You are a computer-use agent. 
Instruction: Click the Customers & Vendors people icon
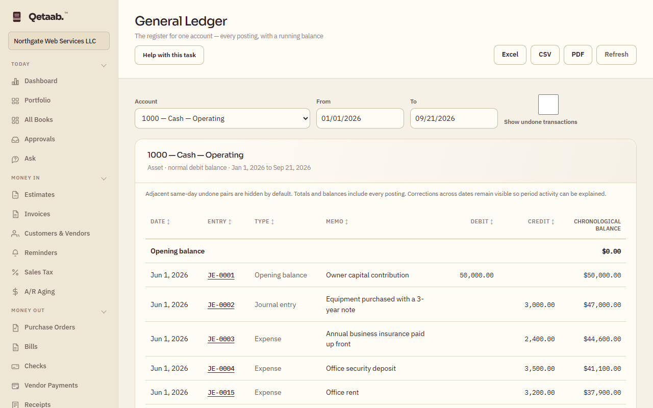pyautogui.click(x=15, y=234)
